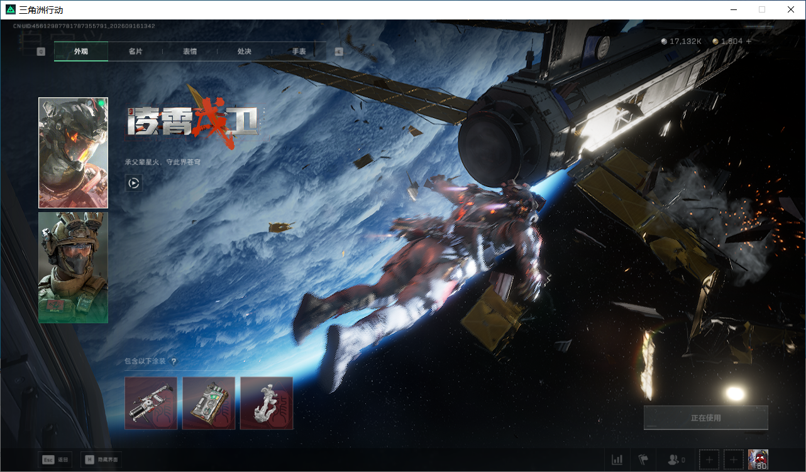Switch to the 外观 tab
Viewport: 806px width, 472px height.
(81, 51)
